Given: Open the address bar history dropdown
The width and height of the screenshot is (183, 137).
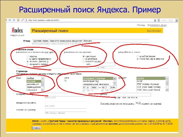Looking at the screenshot, I should click(155, 20).
